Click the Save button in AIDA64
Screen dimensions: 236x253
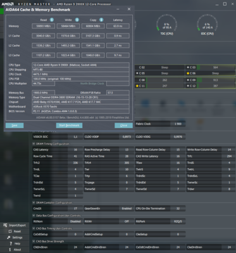15,125
